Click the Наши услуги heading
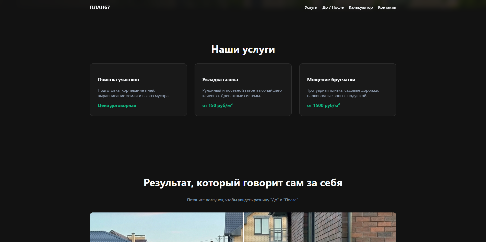The width and height of the screenshot is (486, 242). (x=243, y=49)
